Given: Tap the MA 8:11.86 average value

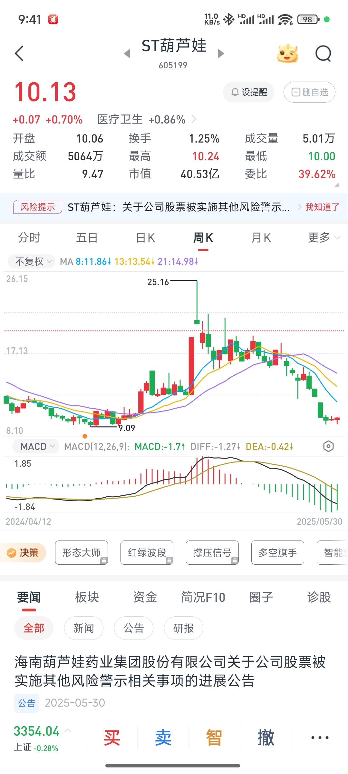Looking at the screenshot, I should 93,262.
